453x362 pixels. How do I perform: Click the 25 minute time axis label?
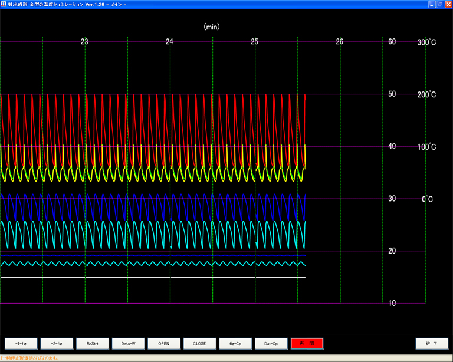point(255,42)
